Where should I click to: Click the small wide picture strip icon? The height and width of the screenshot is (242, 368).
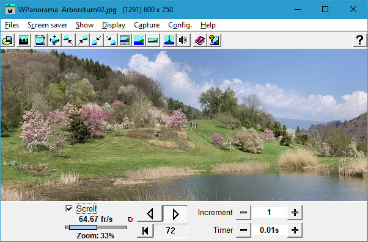pos(153,40)
